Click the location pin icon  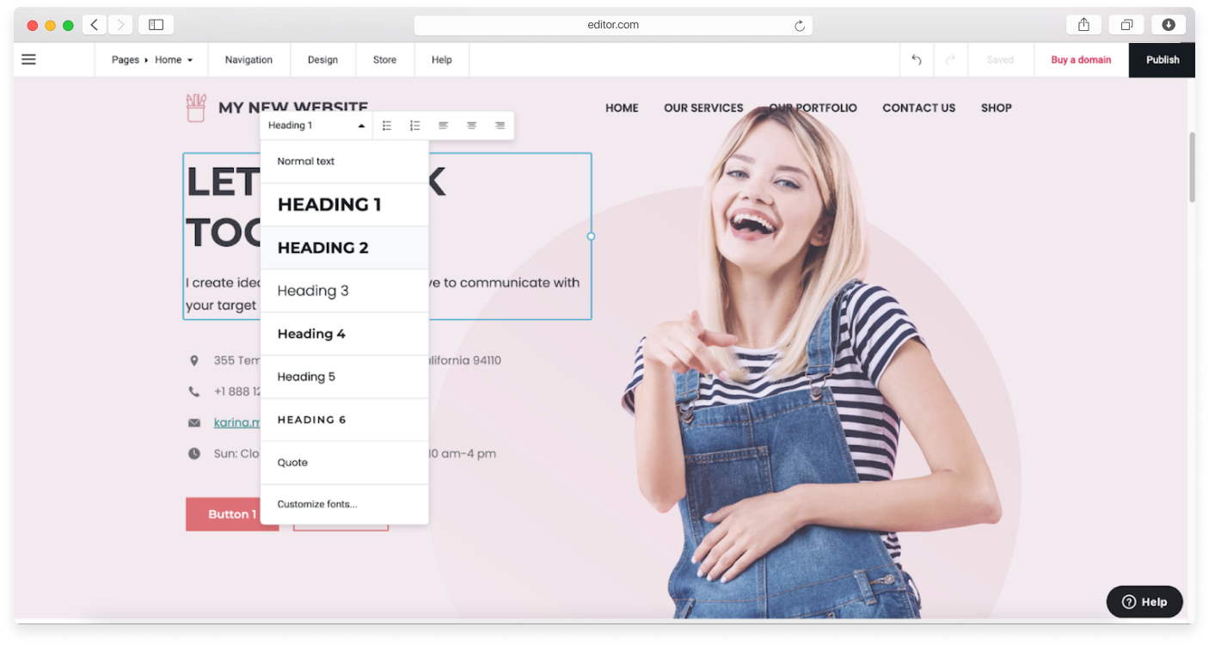pos(194,360)
